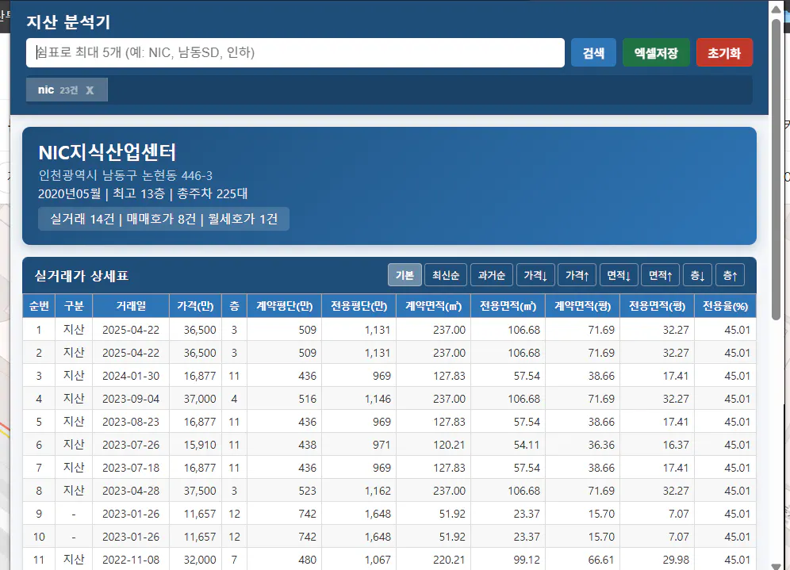Select the 기본 sort option

coord(405,275)
